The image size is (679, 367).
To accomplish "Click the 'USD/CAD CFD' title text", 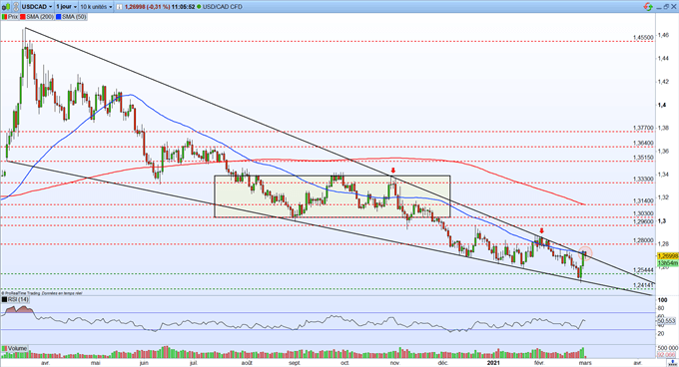I will click(222, 7).
